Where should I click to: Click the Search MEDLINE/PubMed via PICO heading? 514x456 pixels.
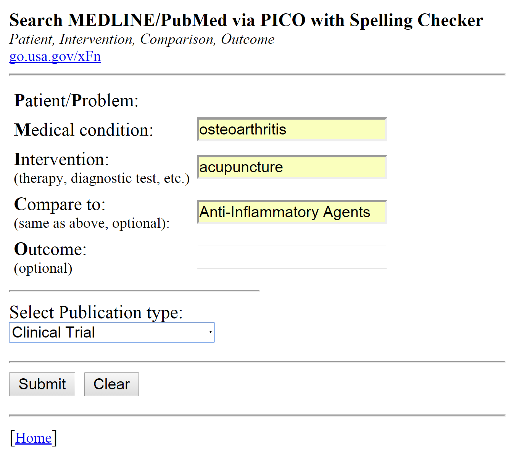click(246, 20)
